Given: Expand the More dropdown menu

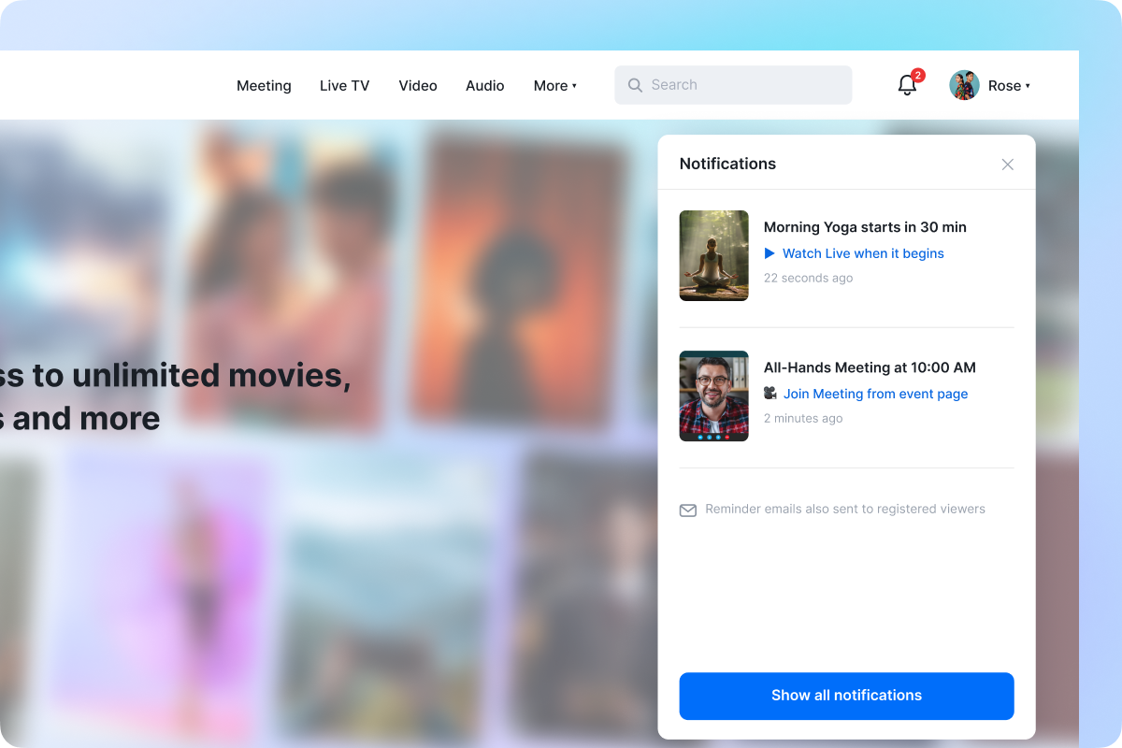Looking at the screenshot, I should pyautogui.click(x=555, y=85).
